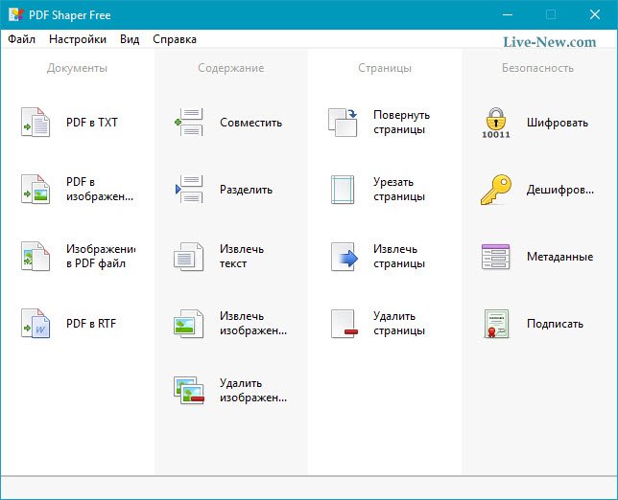Click the Извлечь текст icon
The image size is (618, 500).
click(189, 257)
